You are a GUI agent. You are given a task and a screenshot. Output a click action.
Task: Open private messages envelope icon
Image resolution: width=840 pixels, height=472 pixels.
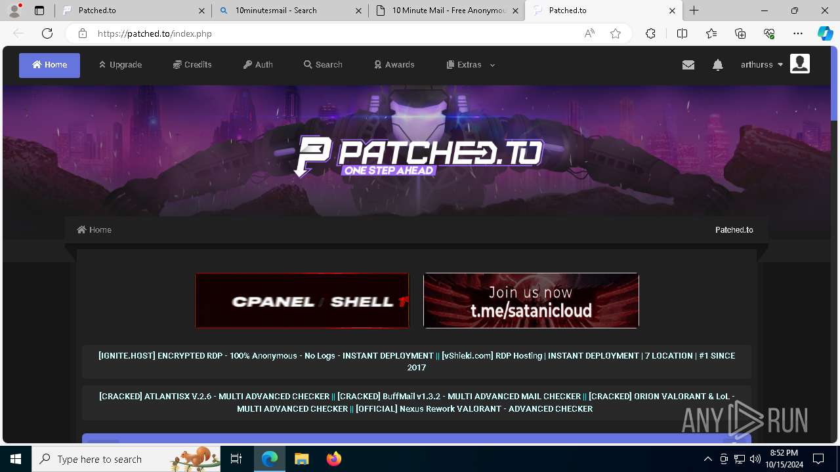click(x=688, y=65)
